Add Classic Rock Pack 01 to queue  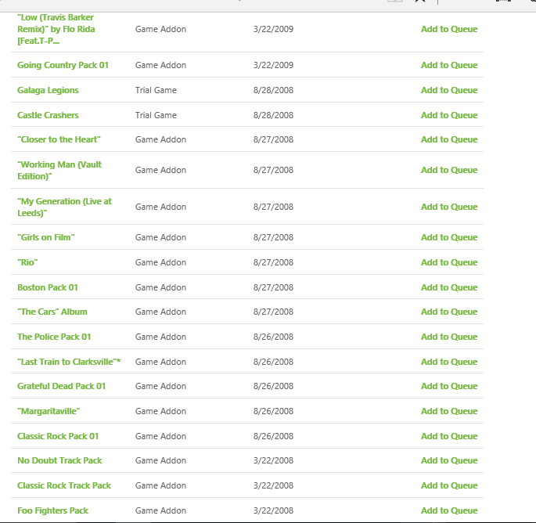(449, 436)
